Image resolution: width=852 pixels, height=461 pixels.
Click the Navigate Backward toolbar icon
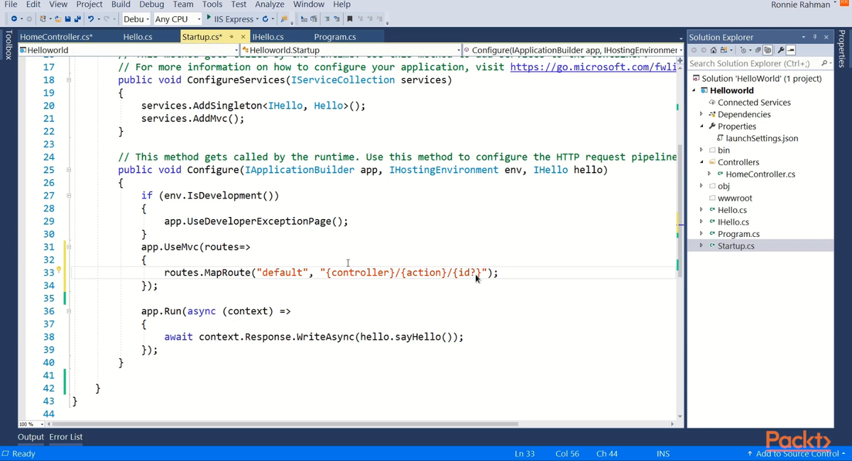pyautogui.click(x=13, y=19)
